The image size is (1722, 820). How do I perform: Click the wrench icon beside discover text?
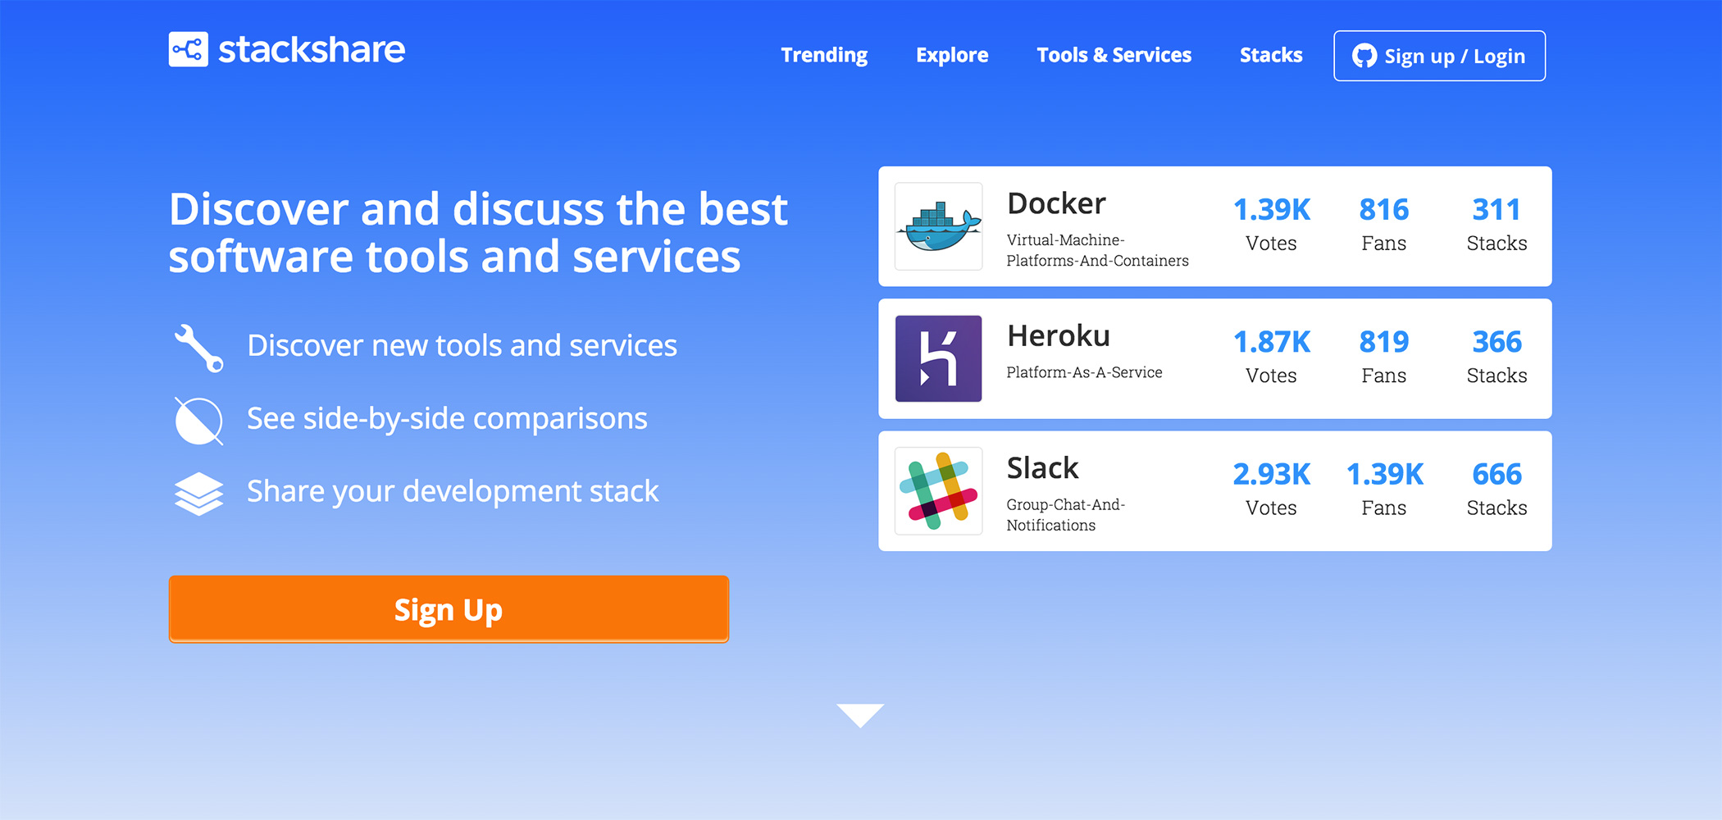click(198, 345)
